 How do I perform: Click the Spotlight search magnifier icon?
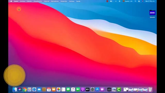coord(135,1)
